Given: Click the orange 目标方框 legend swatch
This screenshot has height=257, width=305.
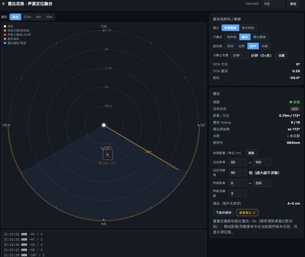Looking at the screenshot, I should [x=5, y=31].
